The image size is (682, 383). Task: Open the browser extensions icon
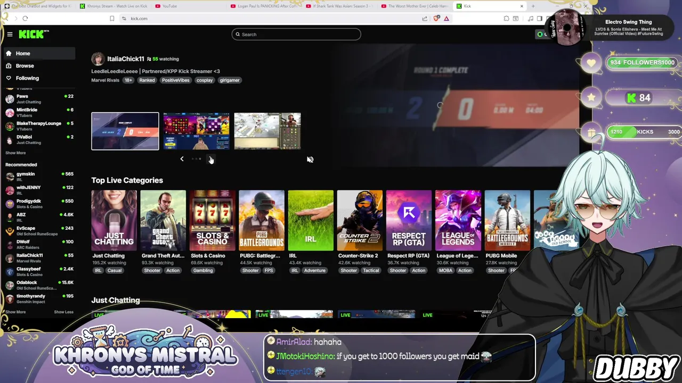[x=506, y=19]
